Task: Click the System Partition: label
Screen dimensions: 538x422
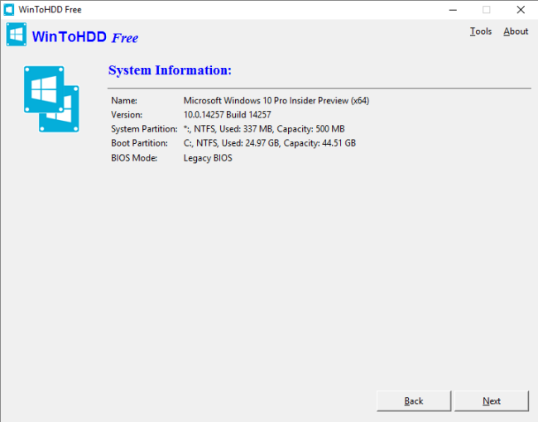Action: coord(144,129)
